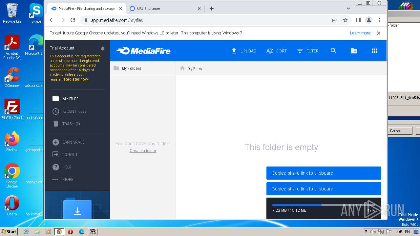
Task: Click the notification bell icon
Action: coord(103,49)
